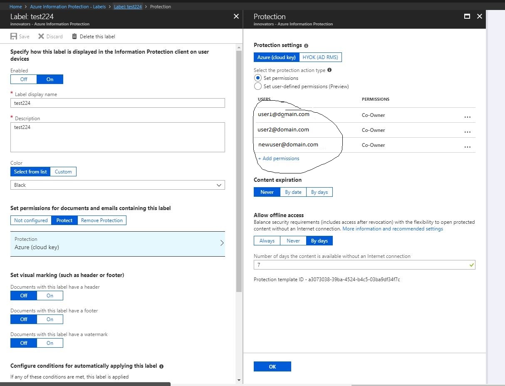Image resolution: width=505 pixels, height=386 pixels.
Task: Select the newuser@domain.com entry
Action: (x=288, y=145)
